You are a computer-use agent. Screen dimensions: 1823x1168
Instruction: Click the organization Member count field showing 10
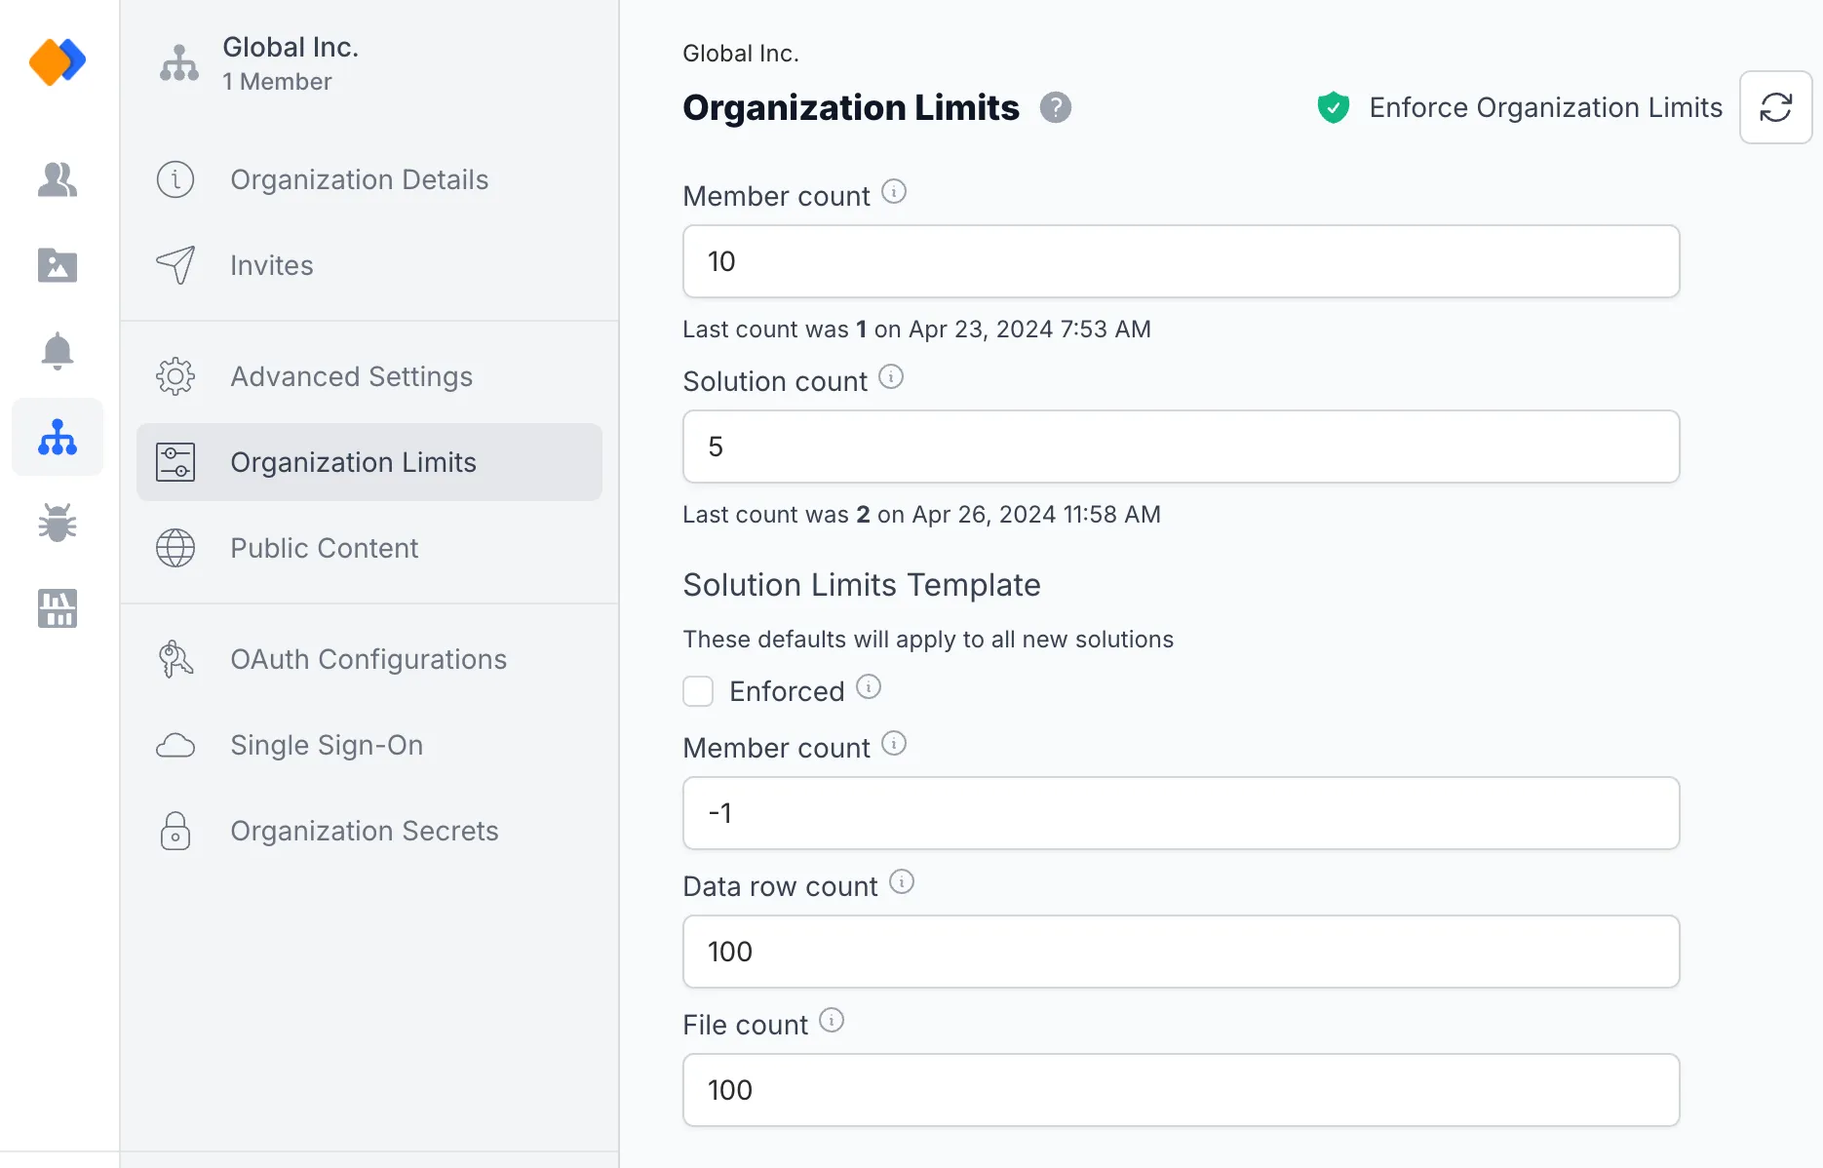(1181, 261)
